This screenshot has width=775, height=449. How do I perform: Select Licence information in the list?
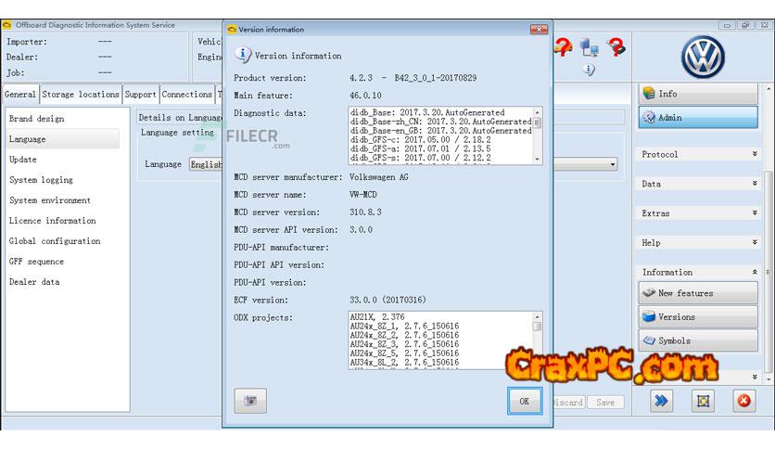pos(53,221)
